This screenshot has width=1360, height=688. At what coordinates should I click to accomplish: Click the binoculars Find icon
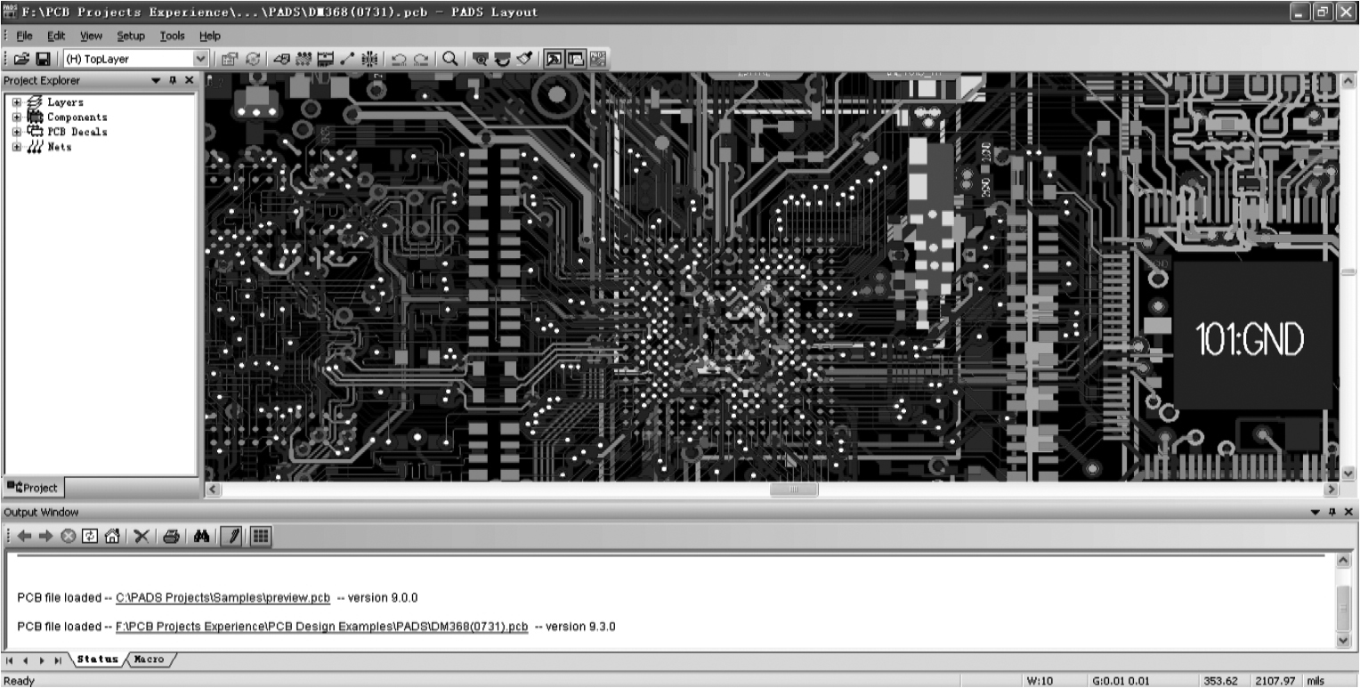tap(201, 536)
